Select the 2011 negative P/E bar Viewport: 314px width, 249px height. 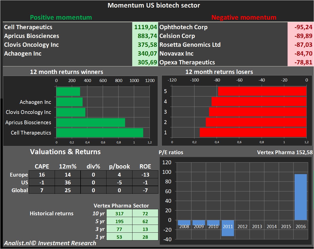(x=228, y=229)
